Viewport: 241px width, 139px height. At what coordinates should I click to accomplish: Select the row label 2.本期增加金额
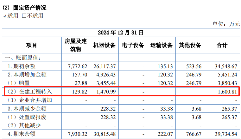(27, 75)
